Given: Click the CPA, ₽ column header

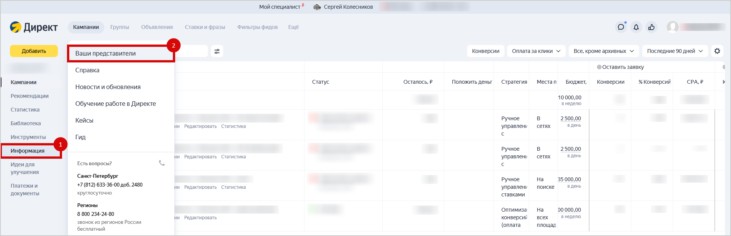Looking at the screenshot, I should click(x=695, y=82).
